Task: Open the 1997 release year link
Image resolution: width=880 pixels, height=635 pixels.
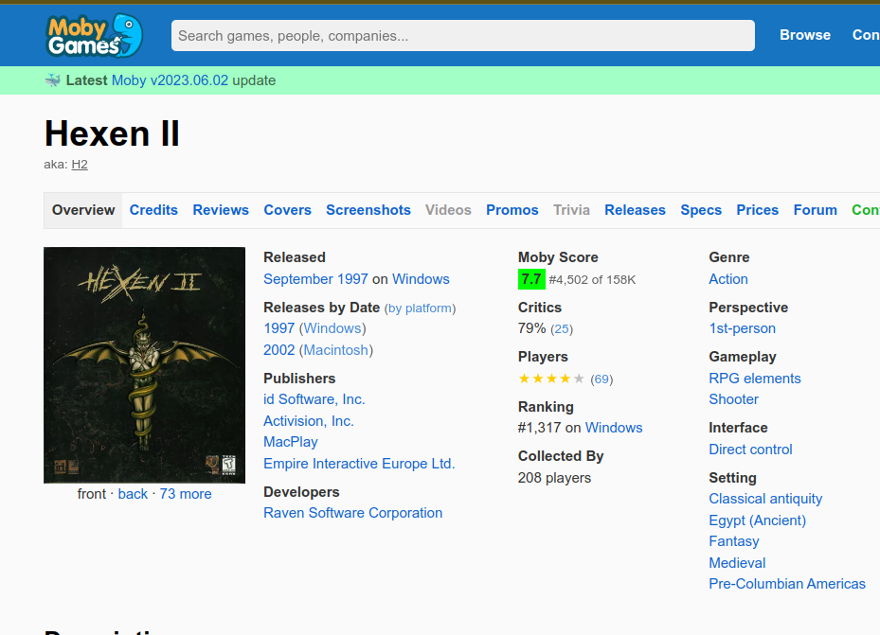Action: click(278, 328)
